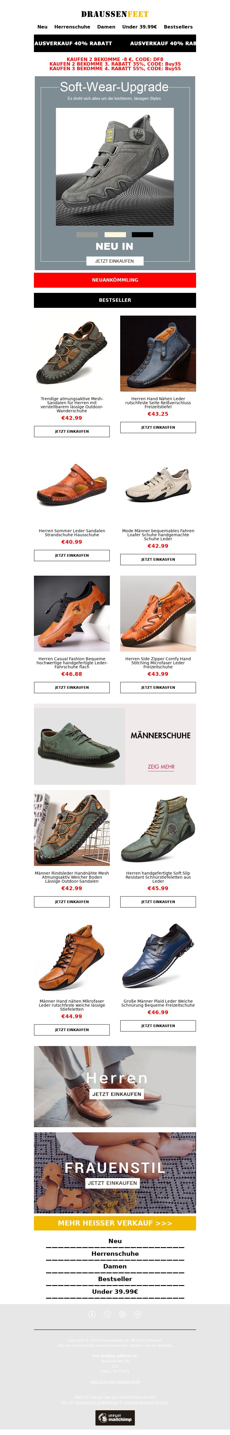Image resolution: width=230 pixels, height=1435 pixels.
Task: Click the red NEUANKÖMMLING button
Action: click(115, 280)
